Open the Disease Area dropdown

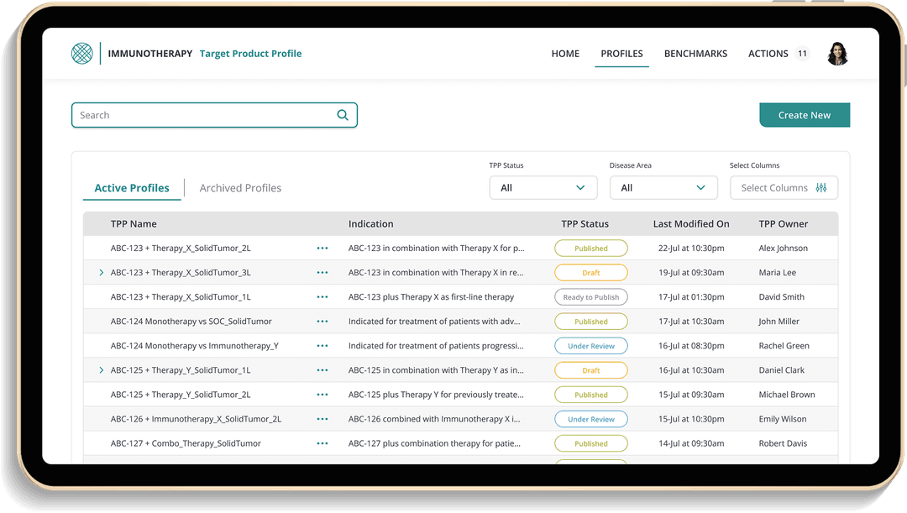coord(663,188)
